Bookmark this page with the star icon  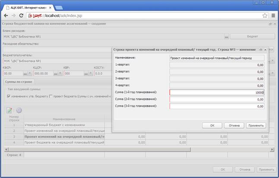pyautogui.click(x=264, y=16)
